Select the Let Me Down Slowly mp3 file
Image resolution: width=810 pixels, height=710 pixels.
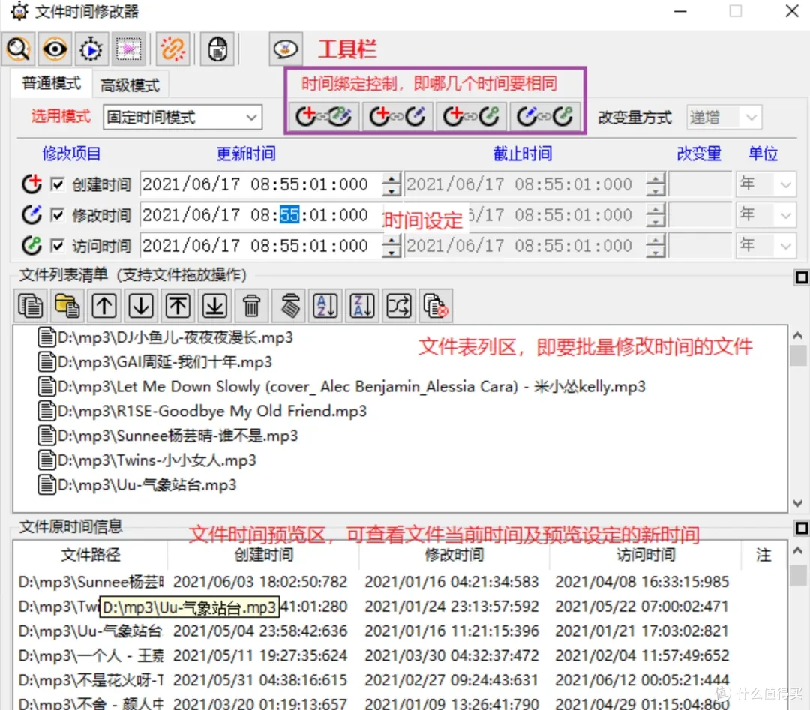[342, 386]
